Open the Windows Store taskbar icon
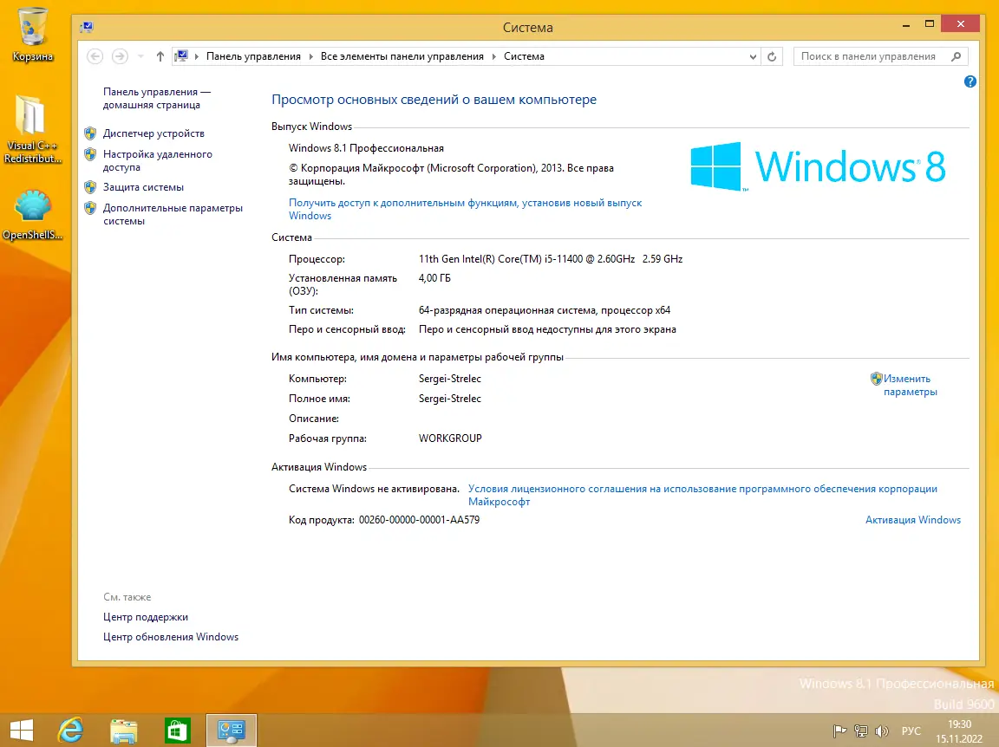 pyautogui.click(x=177, y=731)
